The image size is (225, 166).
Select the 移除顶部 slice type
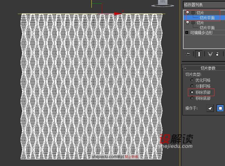click(x=192, y=92)
